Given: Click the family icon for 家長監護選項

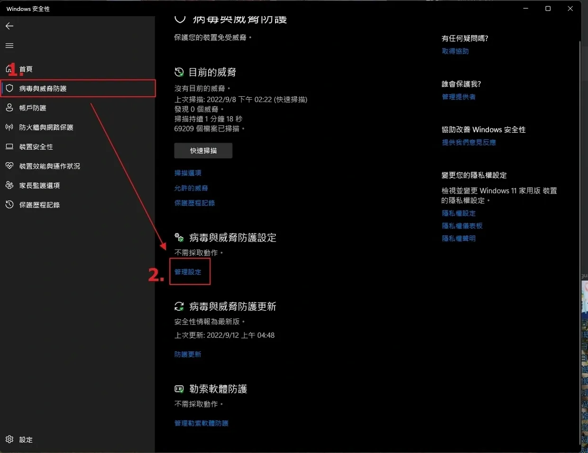Looking at the screenshot, I should [x=9, y=185].
